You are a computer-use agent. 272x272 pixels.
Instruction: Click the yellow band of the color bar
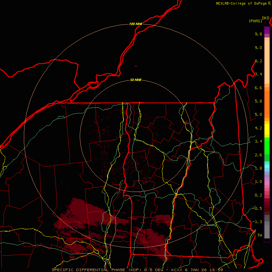click(x=267, y=129)
